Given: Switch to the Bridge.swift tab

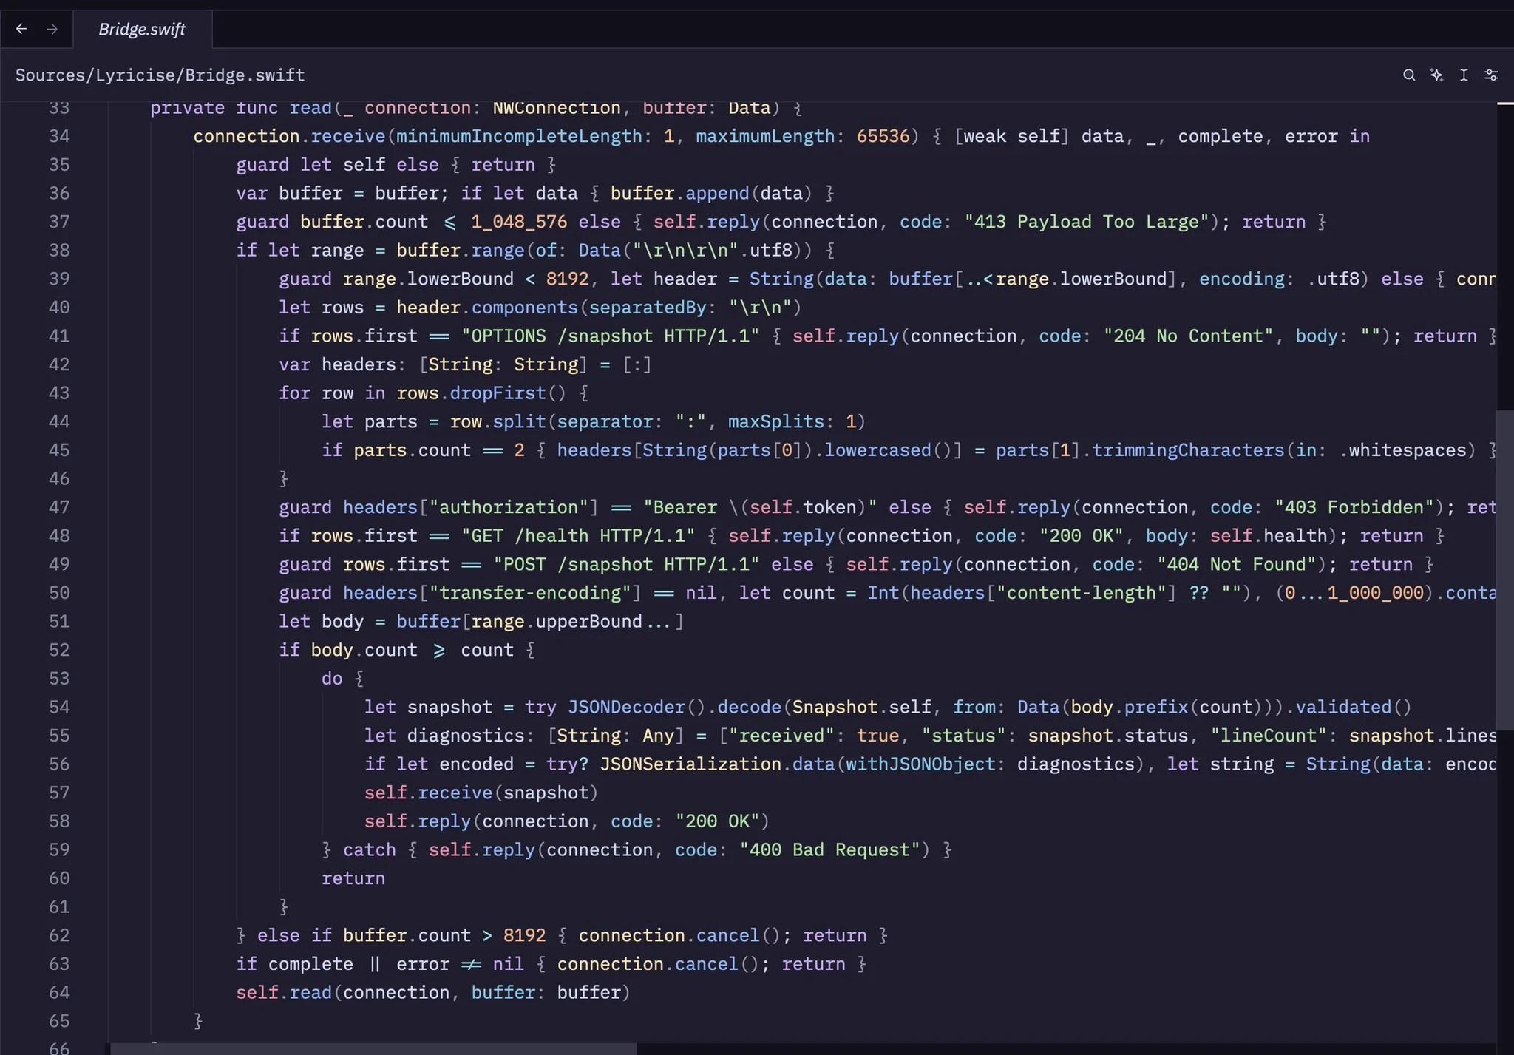Looking at the screenshot, I should click(x=142, y=30).
